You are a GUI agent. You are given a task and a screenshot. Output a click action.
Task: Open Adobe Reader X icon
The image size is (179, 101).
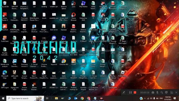point(5,17)
